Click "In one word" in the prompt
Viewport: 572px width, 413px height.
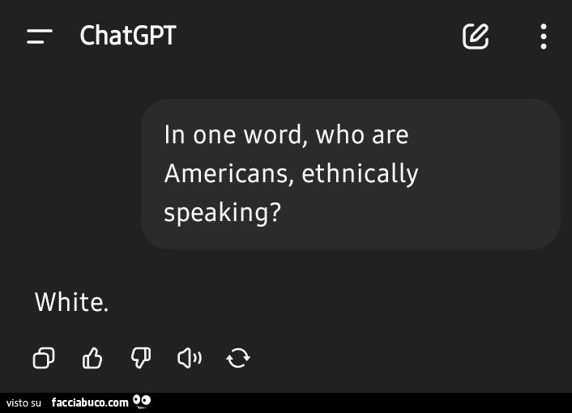[233, 134]
